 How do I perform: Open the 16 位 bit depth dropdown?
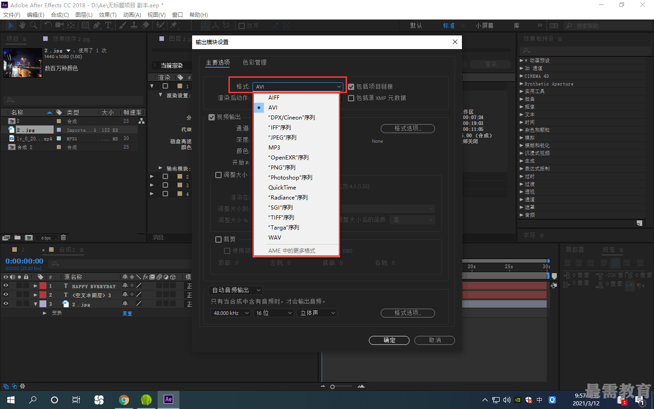[273, 313]
